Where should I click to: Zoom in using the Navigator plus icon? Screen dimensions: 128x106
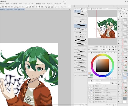(x=107, y=47)
